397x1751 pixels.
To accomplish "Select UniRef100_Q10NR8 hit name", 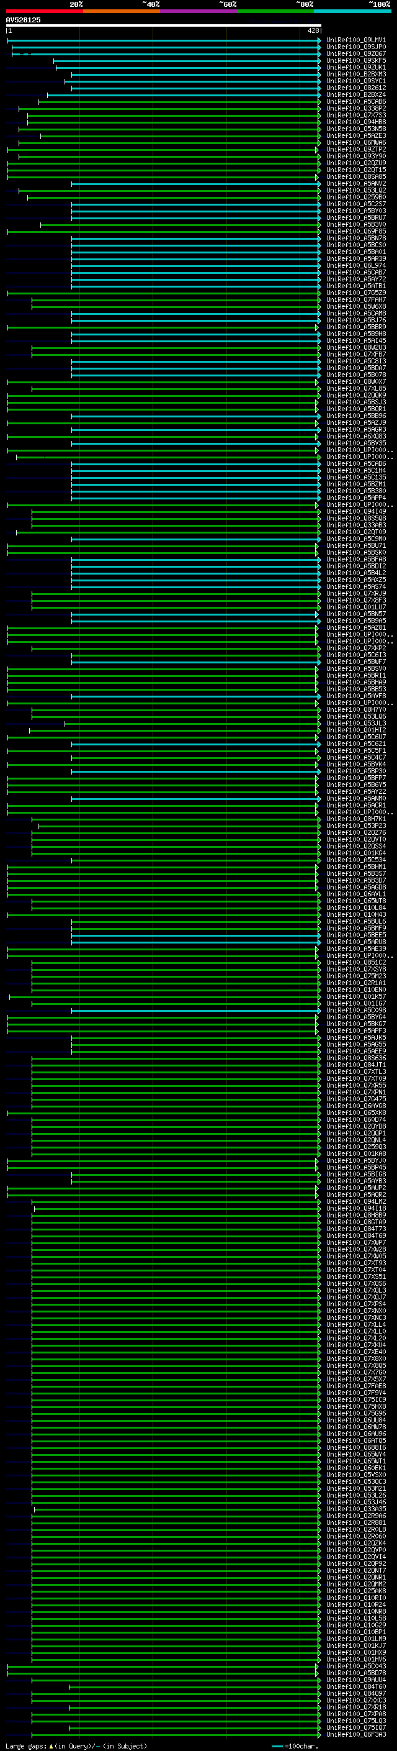I will coord(356,1612).
